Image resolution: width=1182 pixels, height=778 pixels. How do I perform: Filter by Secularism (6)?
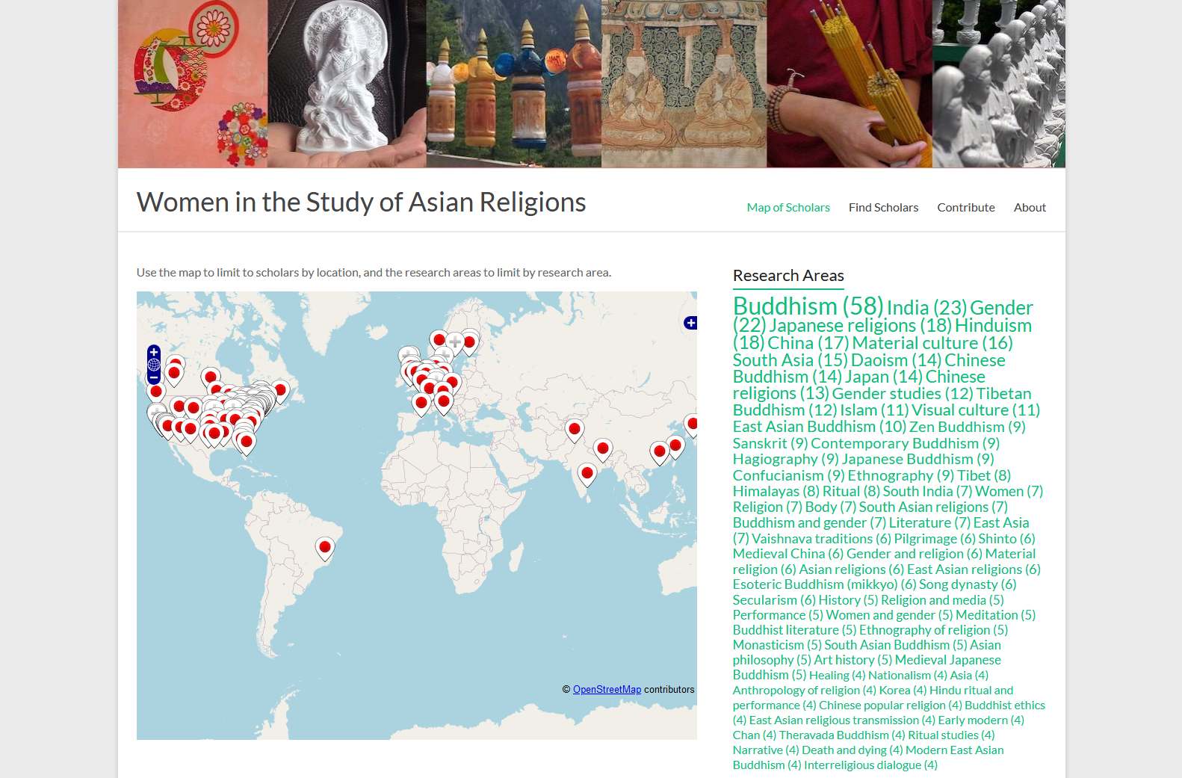tap(774, 600)
